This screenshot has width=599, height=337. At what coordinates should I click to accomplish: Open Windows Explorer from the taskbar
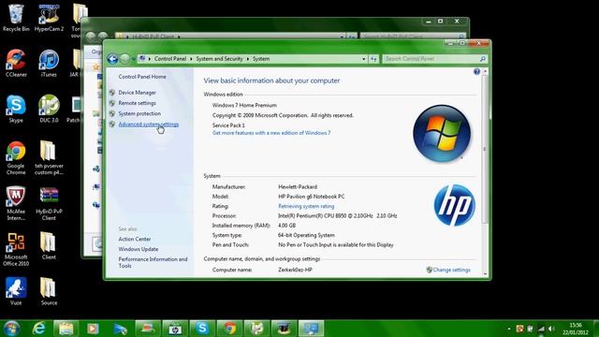tap(66, 329)
